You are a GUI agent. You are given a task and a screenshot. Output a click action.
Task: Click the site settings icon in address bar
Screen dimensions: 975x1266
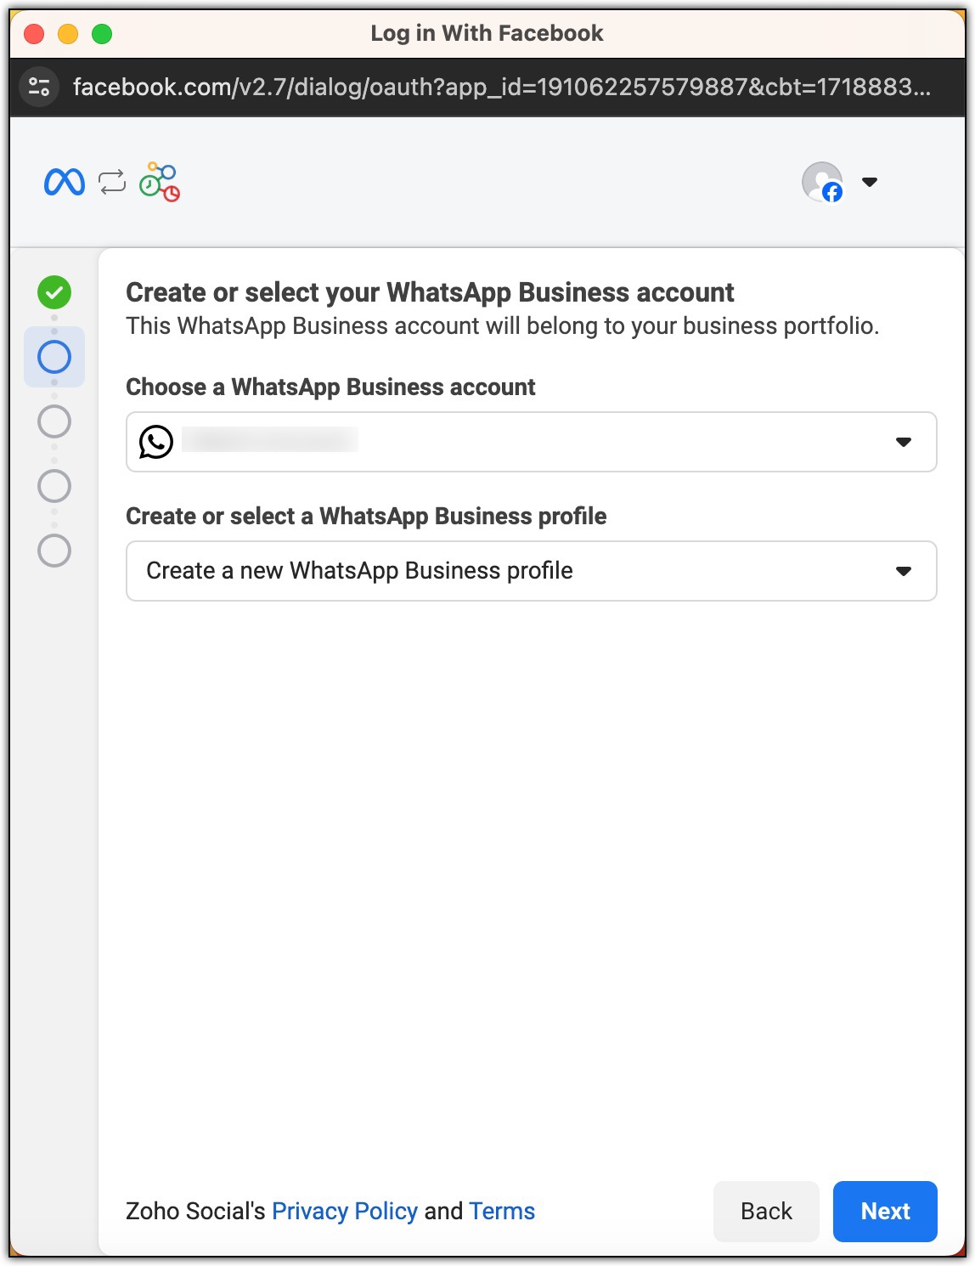[x=39, y=87]
